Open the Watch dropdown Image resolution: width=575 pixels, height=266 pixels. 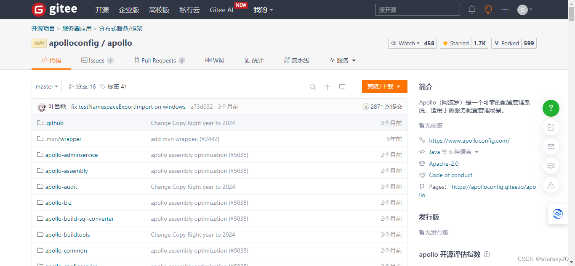tap(405, 43)
